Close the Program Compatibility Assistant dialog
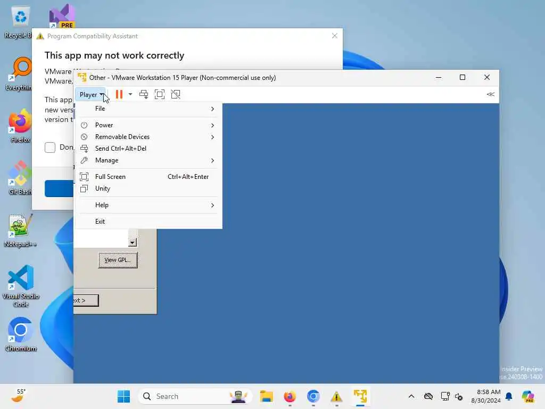Image resolution: width=545 pixels, height=409 pixels. pos(334,36)
